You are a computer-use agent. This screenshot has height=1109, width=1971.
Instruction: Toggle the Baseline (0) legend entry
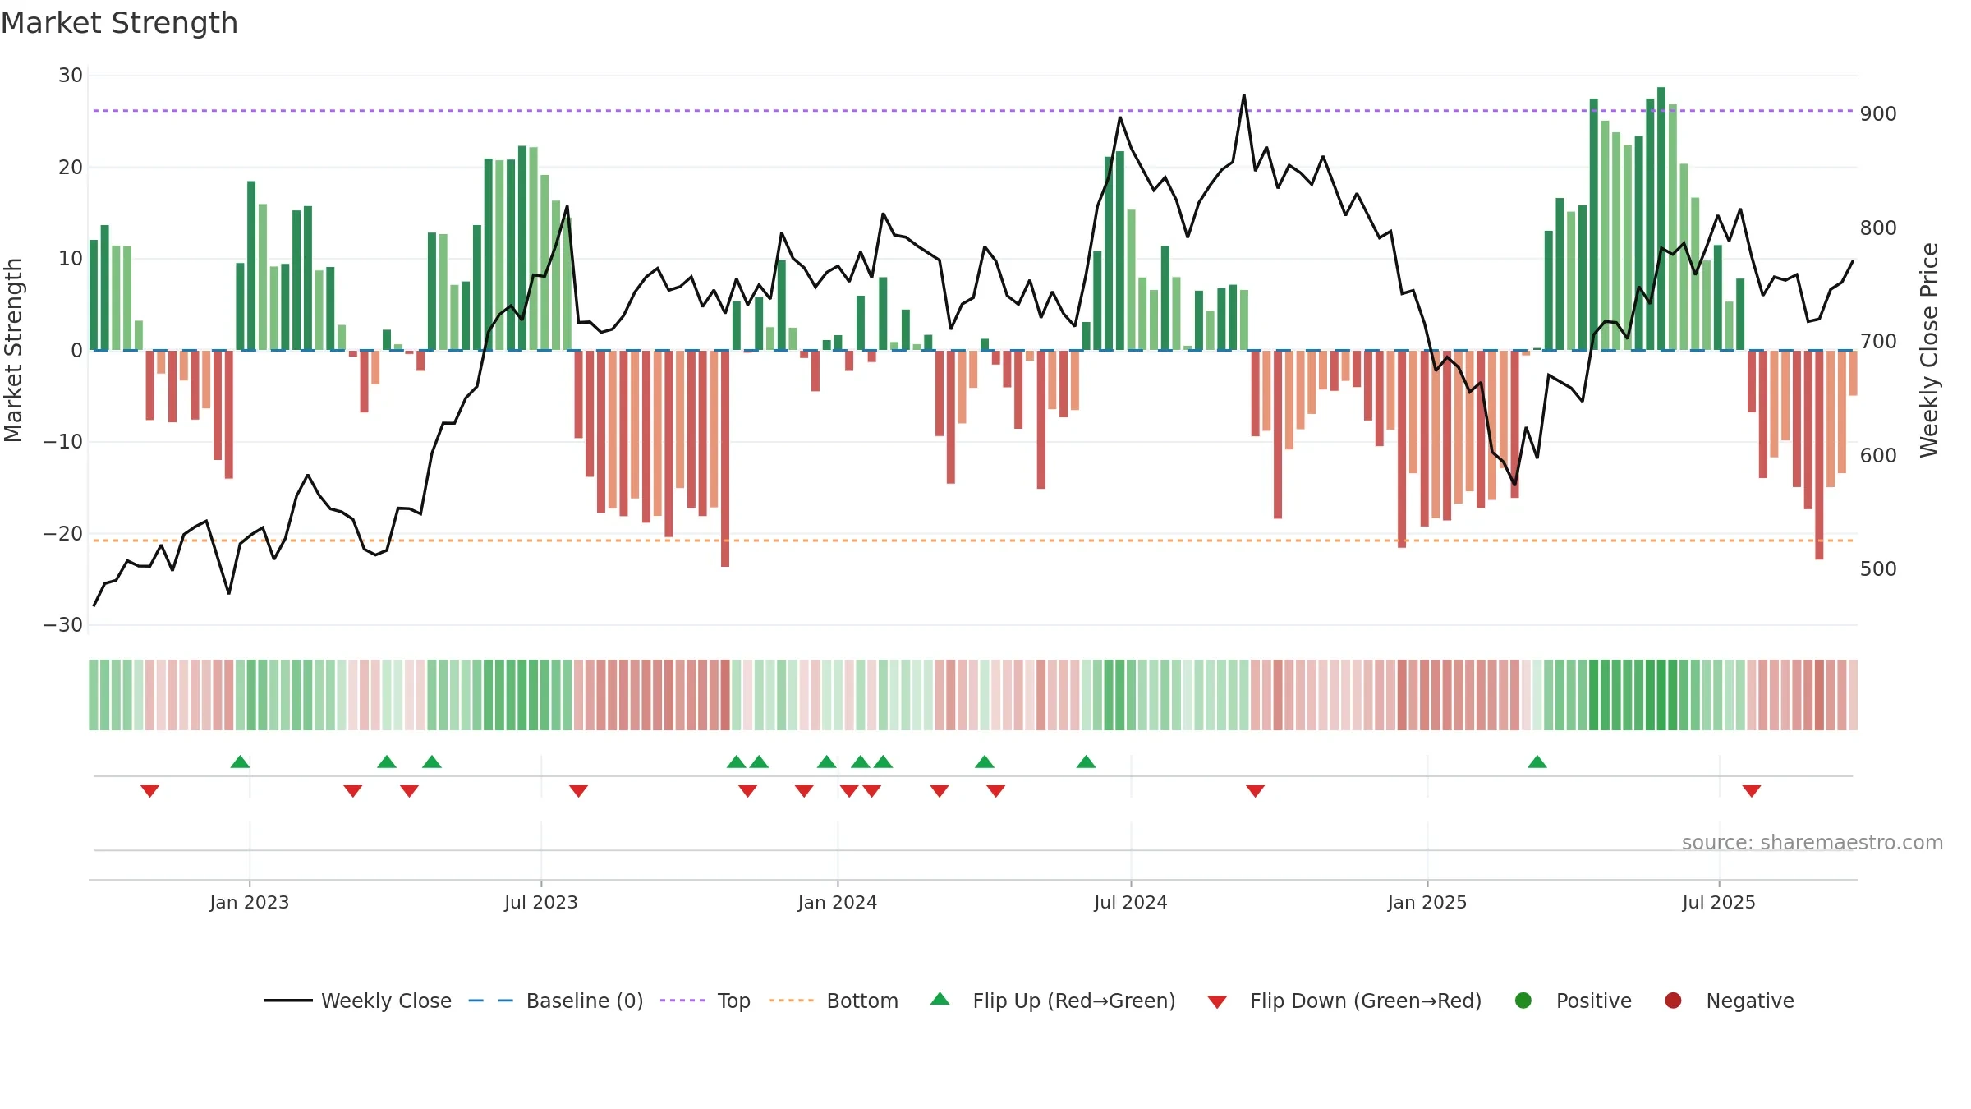[556, 1001]
